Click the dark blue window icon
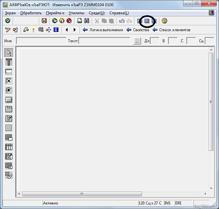Image resolution: width=219 pixels, height=209 pixels. [x=154, y=21]
